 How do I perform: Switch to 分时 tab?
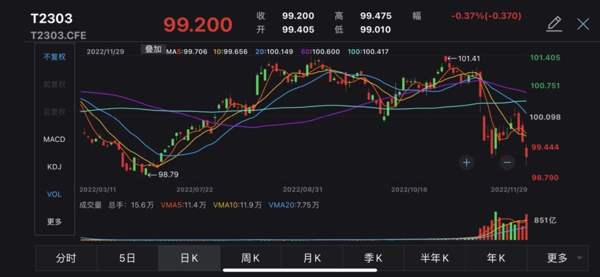pyautogui.click(x=66, y=258)
